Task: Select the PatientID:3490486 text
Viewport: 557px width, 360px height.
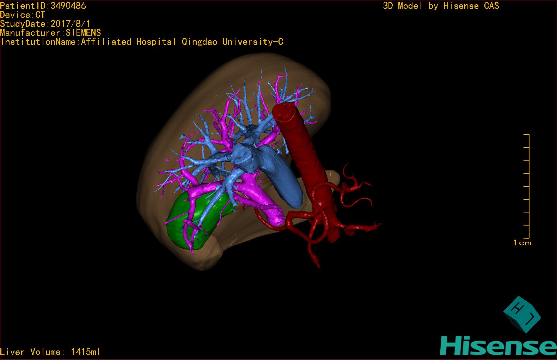Action: (43, 6)
